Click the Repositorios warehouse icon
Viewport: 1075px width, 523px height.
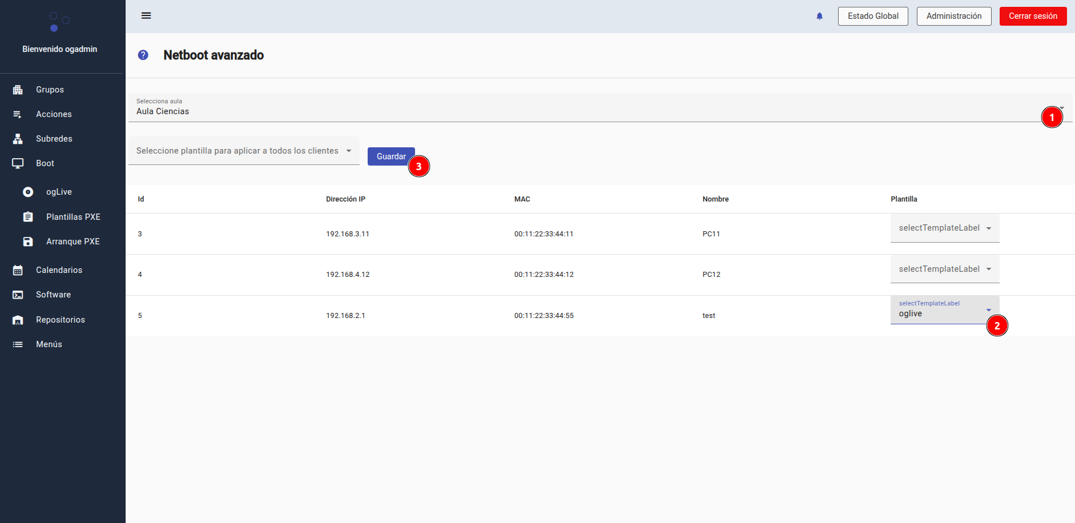18,320
